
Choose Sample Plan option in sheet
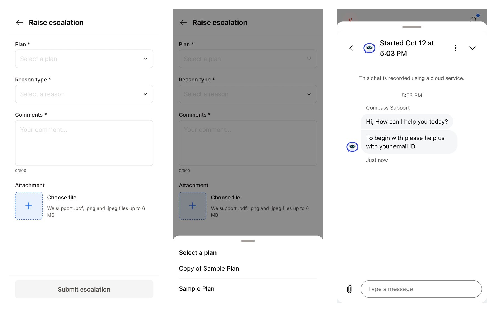[248, 289]
